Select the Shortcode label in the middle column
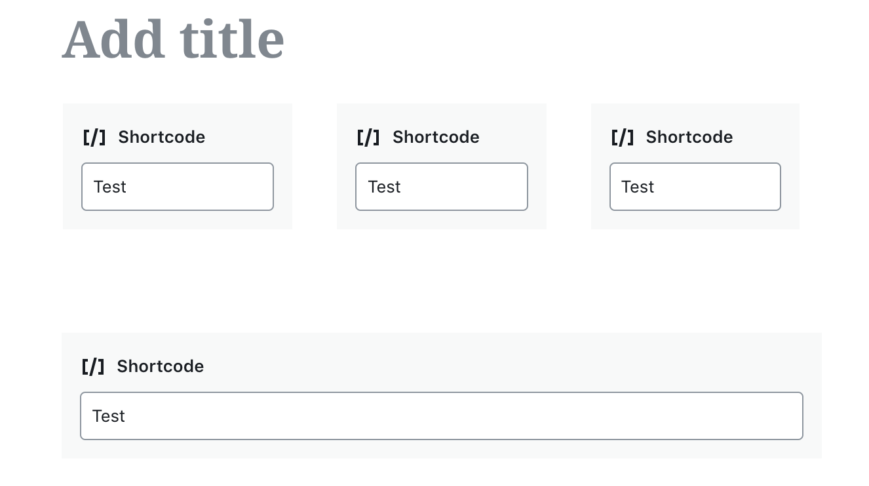Screen dimensions: 869x486 436,137
